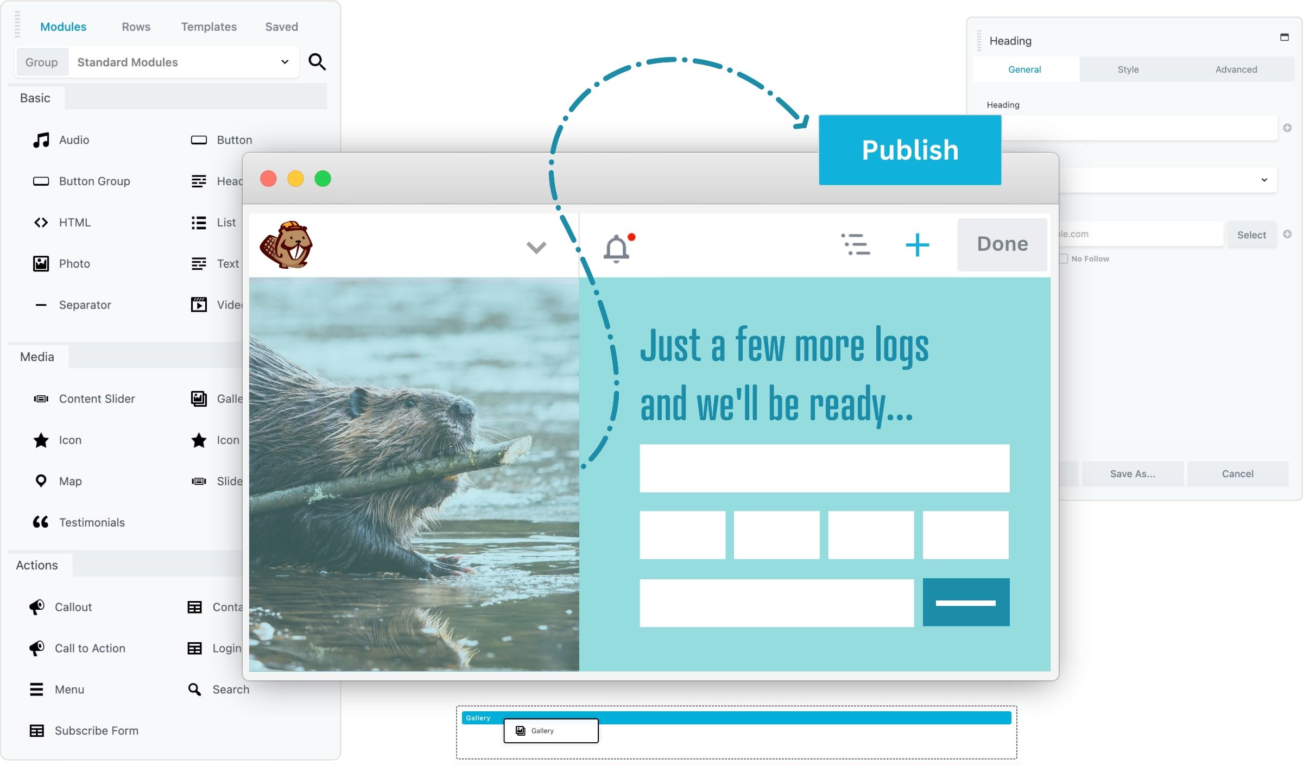
Task: Click the Beaver Builder logo icon
Action: pos(286,245)
